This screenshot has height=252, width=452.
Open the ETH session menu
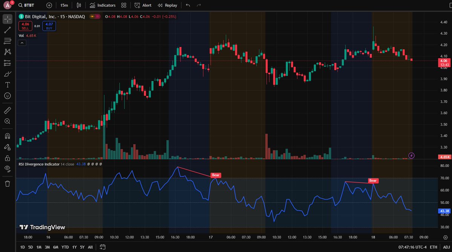point(433,247)
